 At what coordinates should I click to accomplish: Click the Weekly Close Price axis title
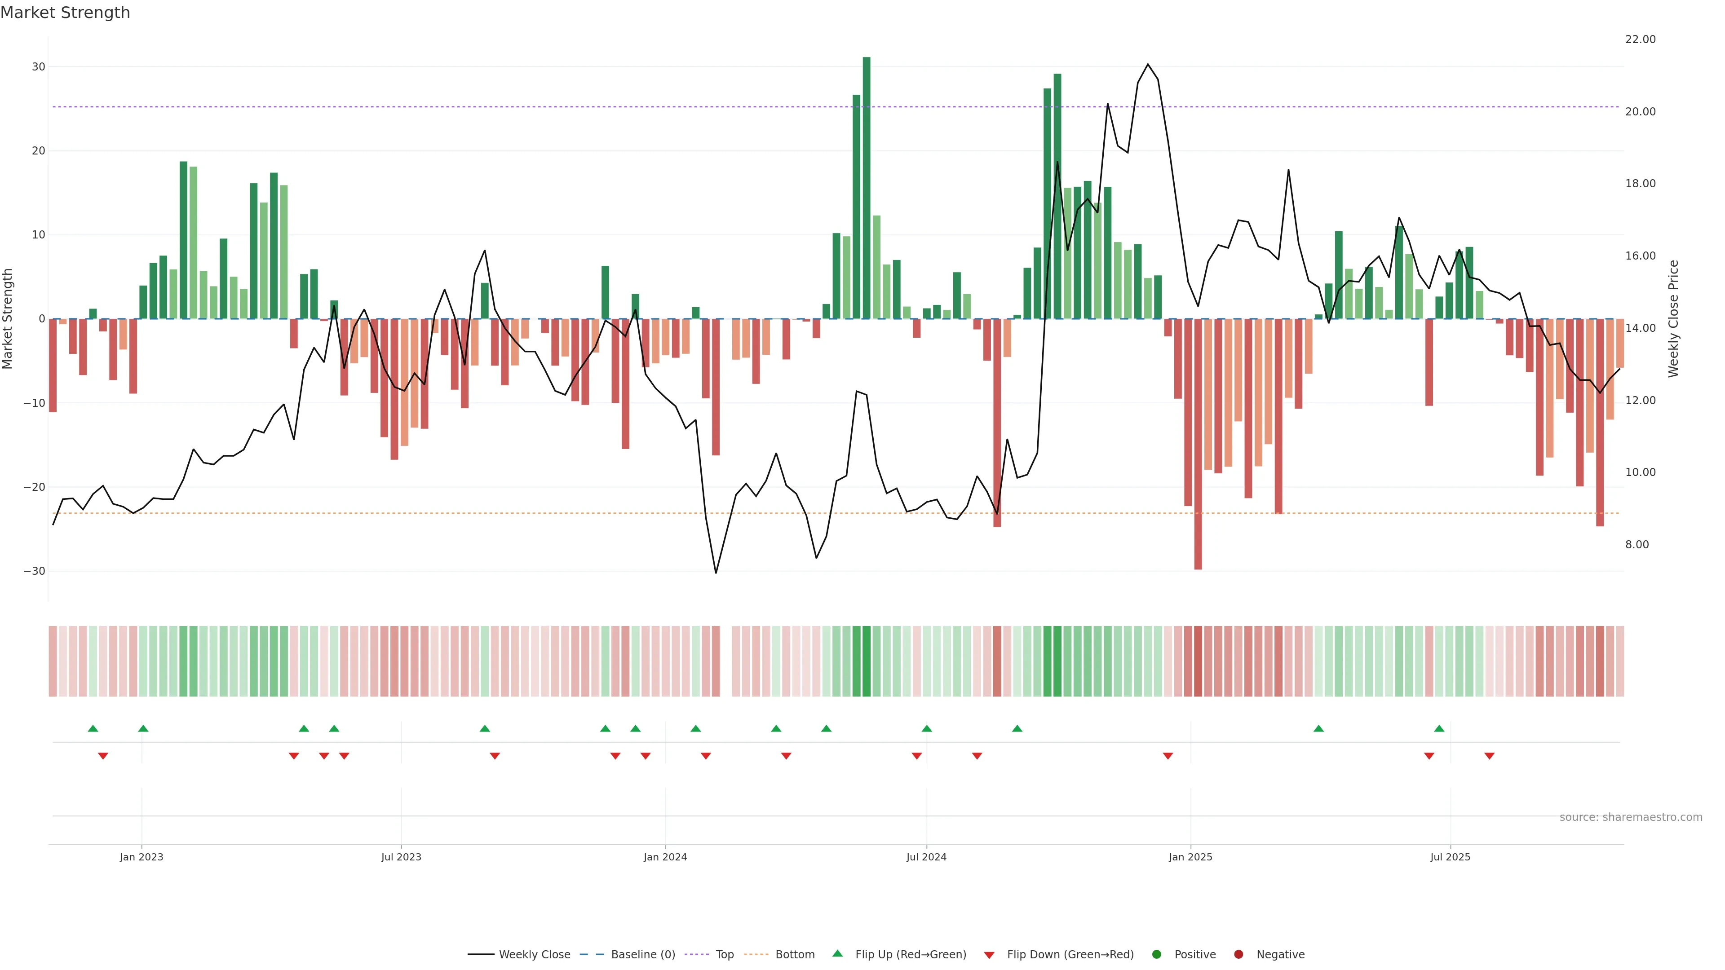[x=1673, y=319]
